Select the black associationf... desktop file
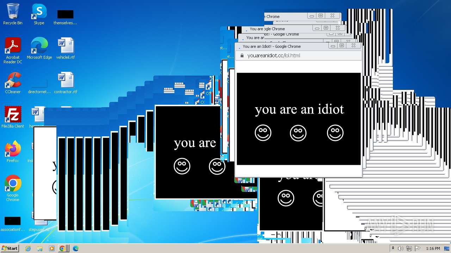Viewport: 451px width, 253px height. [x=12, y=223]
